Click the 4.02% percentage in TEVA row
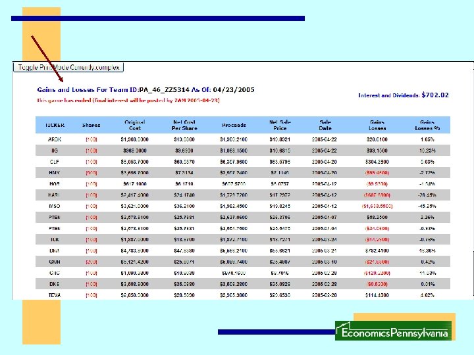 point(427,295)
